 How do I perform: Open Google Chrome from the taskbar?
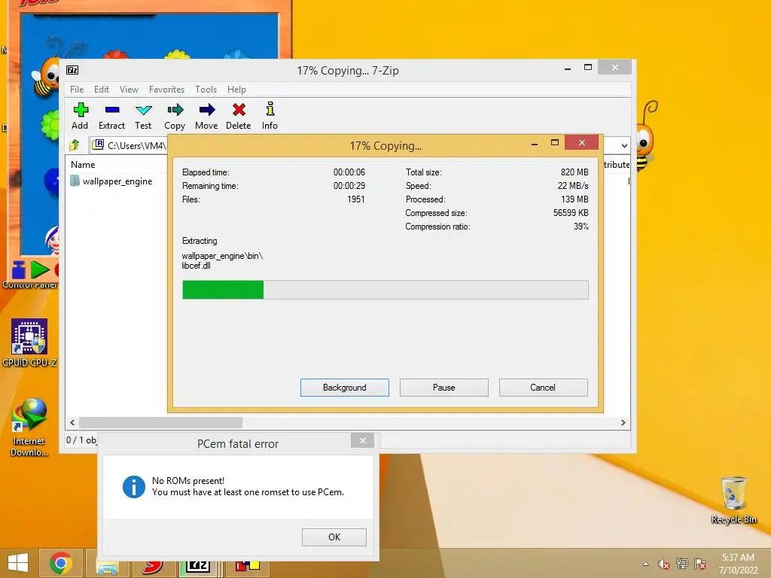[60, 563]
